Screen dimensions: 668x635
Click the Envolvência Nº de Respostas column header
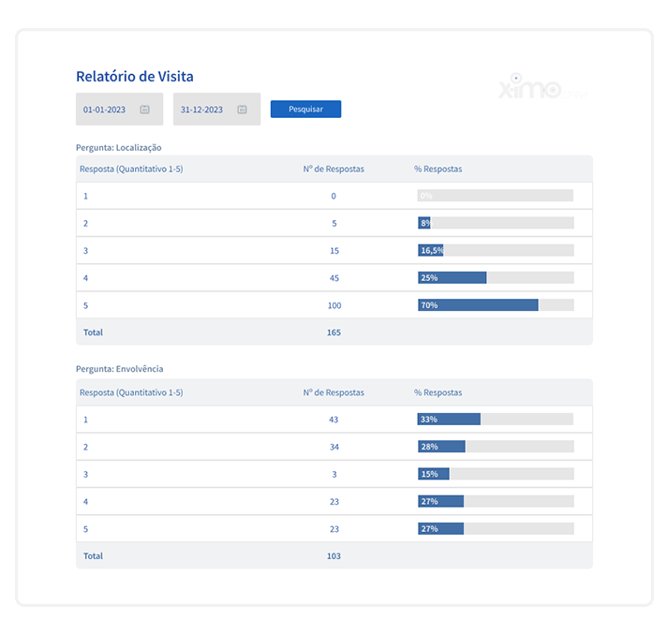pos(334,392)
